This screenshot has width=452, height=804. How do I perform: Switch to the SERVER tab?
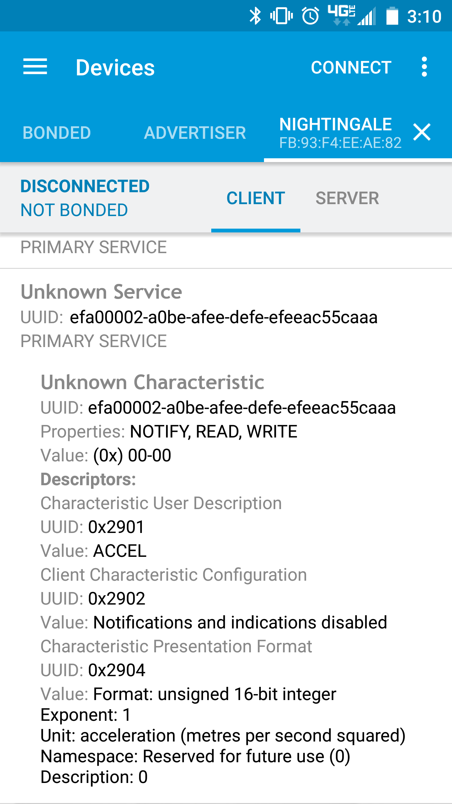click(x=347, y=198)
